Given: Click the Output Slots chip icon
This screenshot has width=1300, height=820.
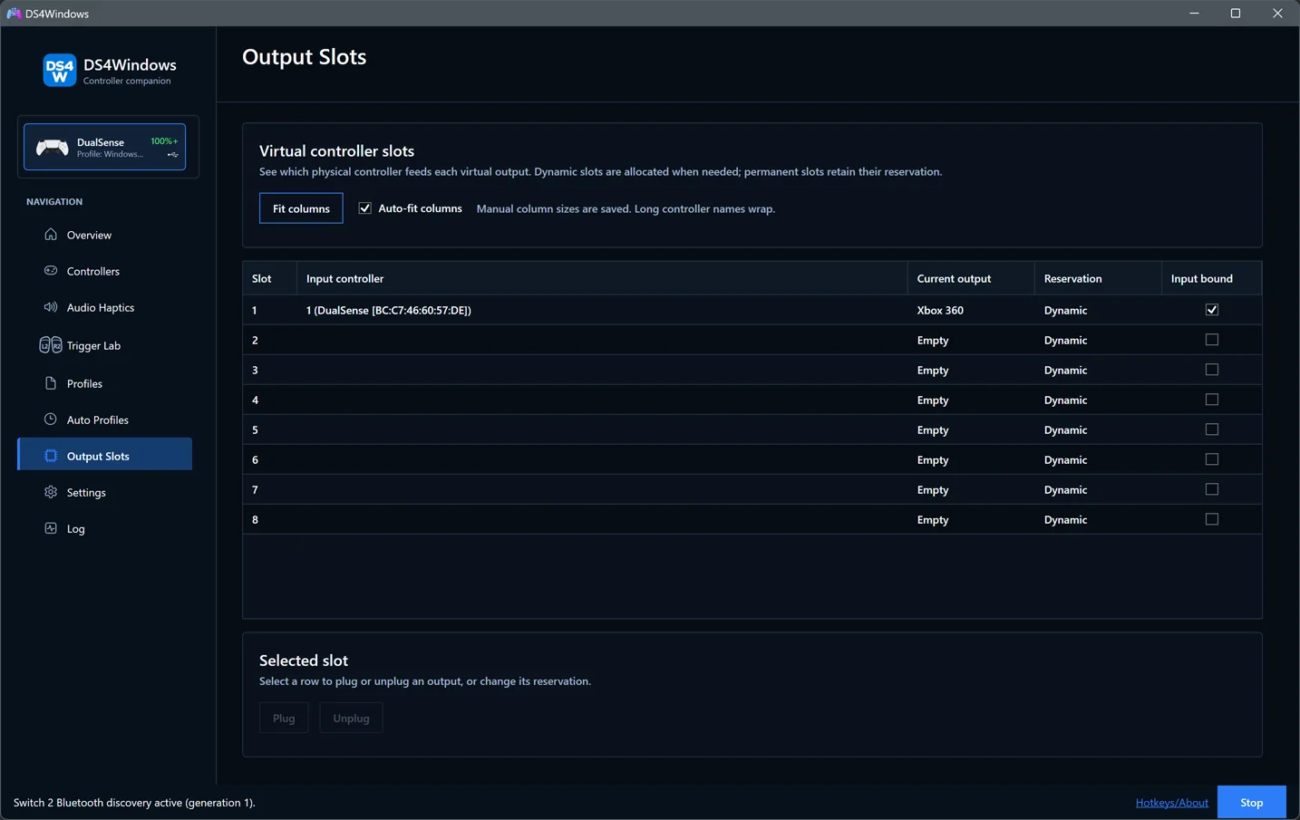Looking at the screenshot, I should (x=51, y=456).
